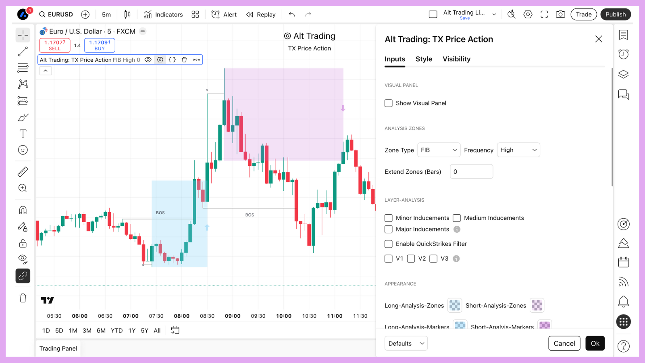
Task: Select the Trend Line drawing tool
Action: pos(23,51)
